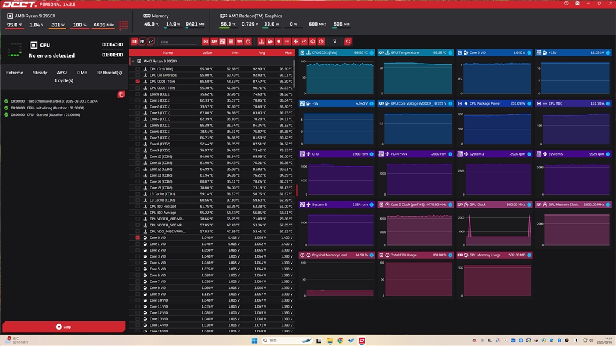Click panel icon on System 6 graph header
This screenshot has height=346, width=616.
pos(303,205)
